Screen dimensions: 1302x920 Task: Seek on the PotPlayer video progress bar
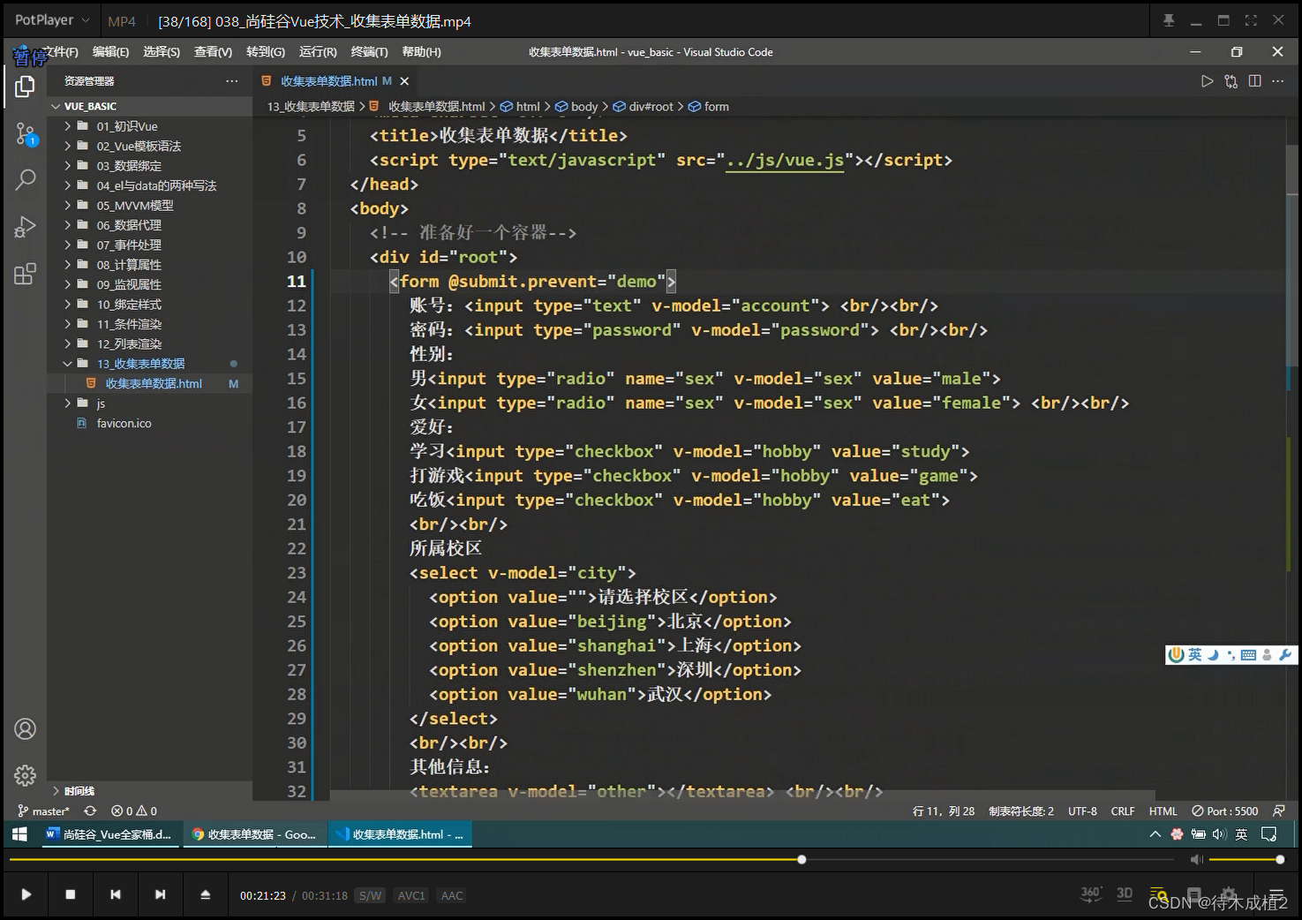[590, 859]
